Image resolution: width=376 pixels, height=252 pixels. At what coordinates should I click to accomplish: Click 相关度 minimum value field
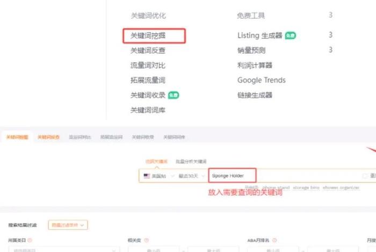click(x=154, y=250)
